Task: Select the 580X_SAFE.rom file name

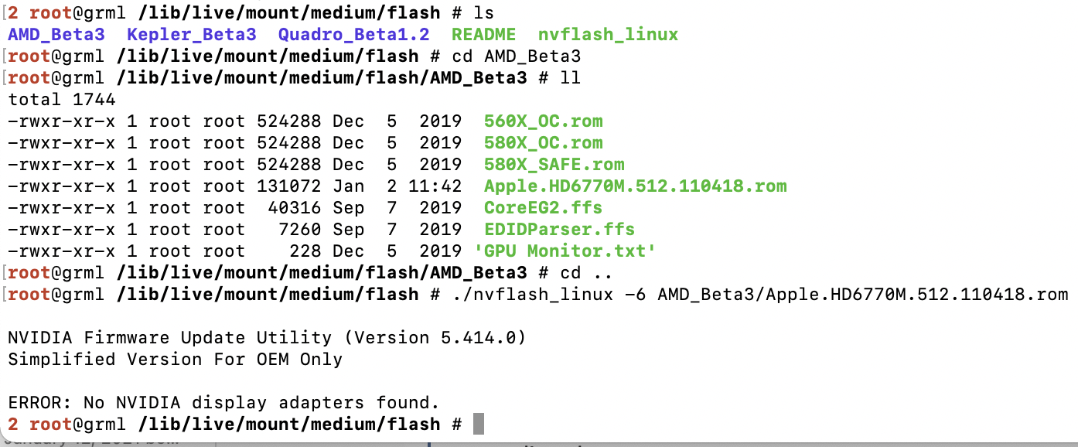Action: (554, 165)
